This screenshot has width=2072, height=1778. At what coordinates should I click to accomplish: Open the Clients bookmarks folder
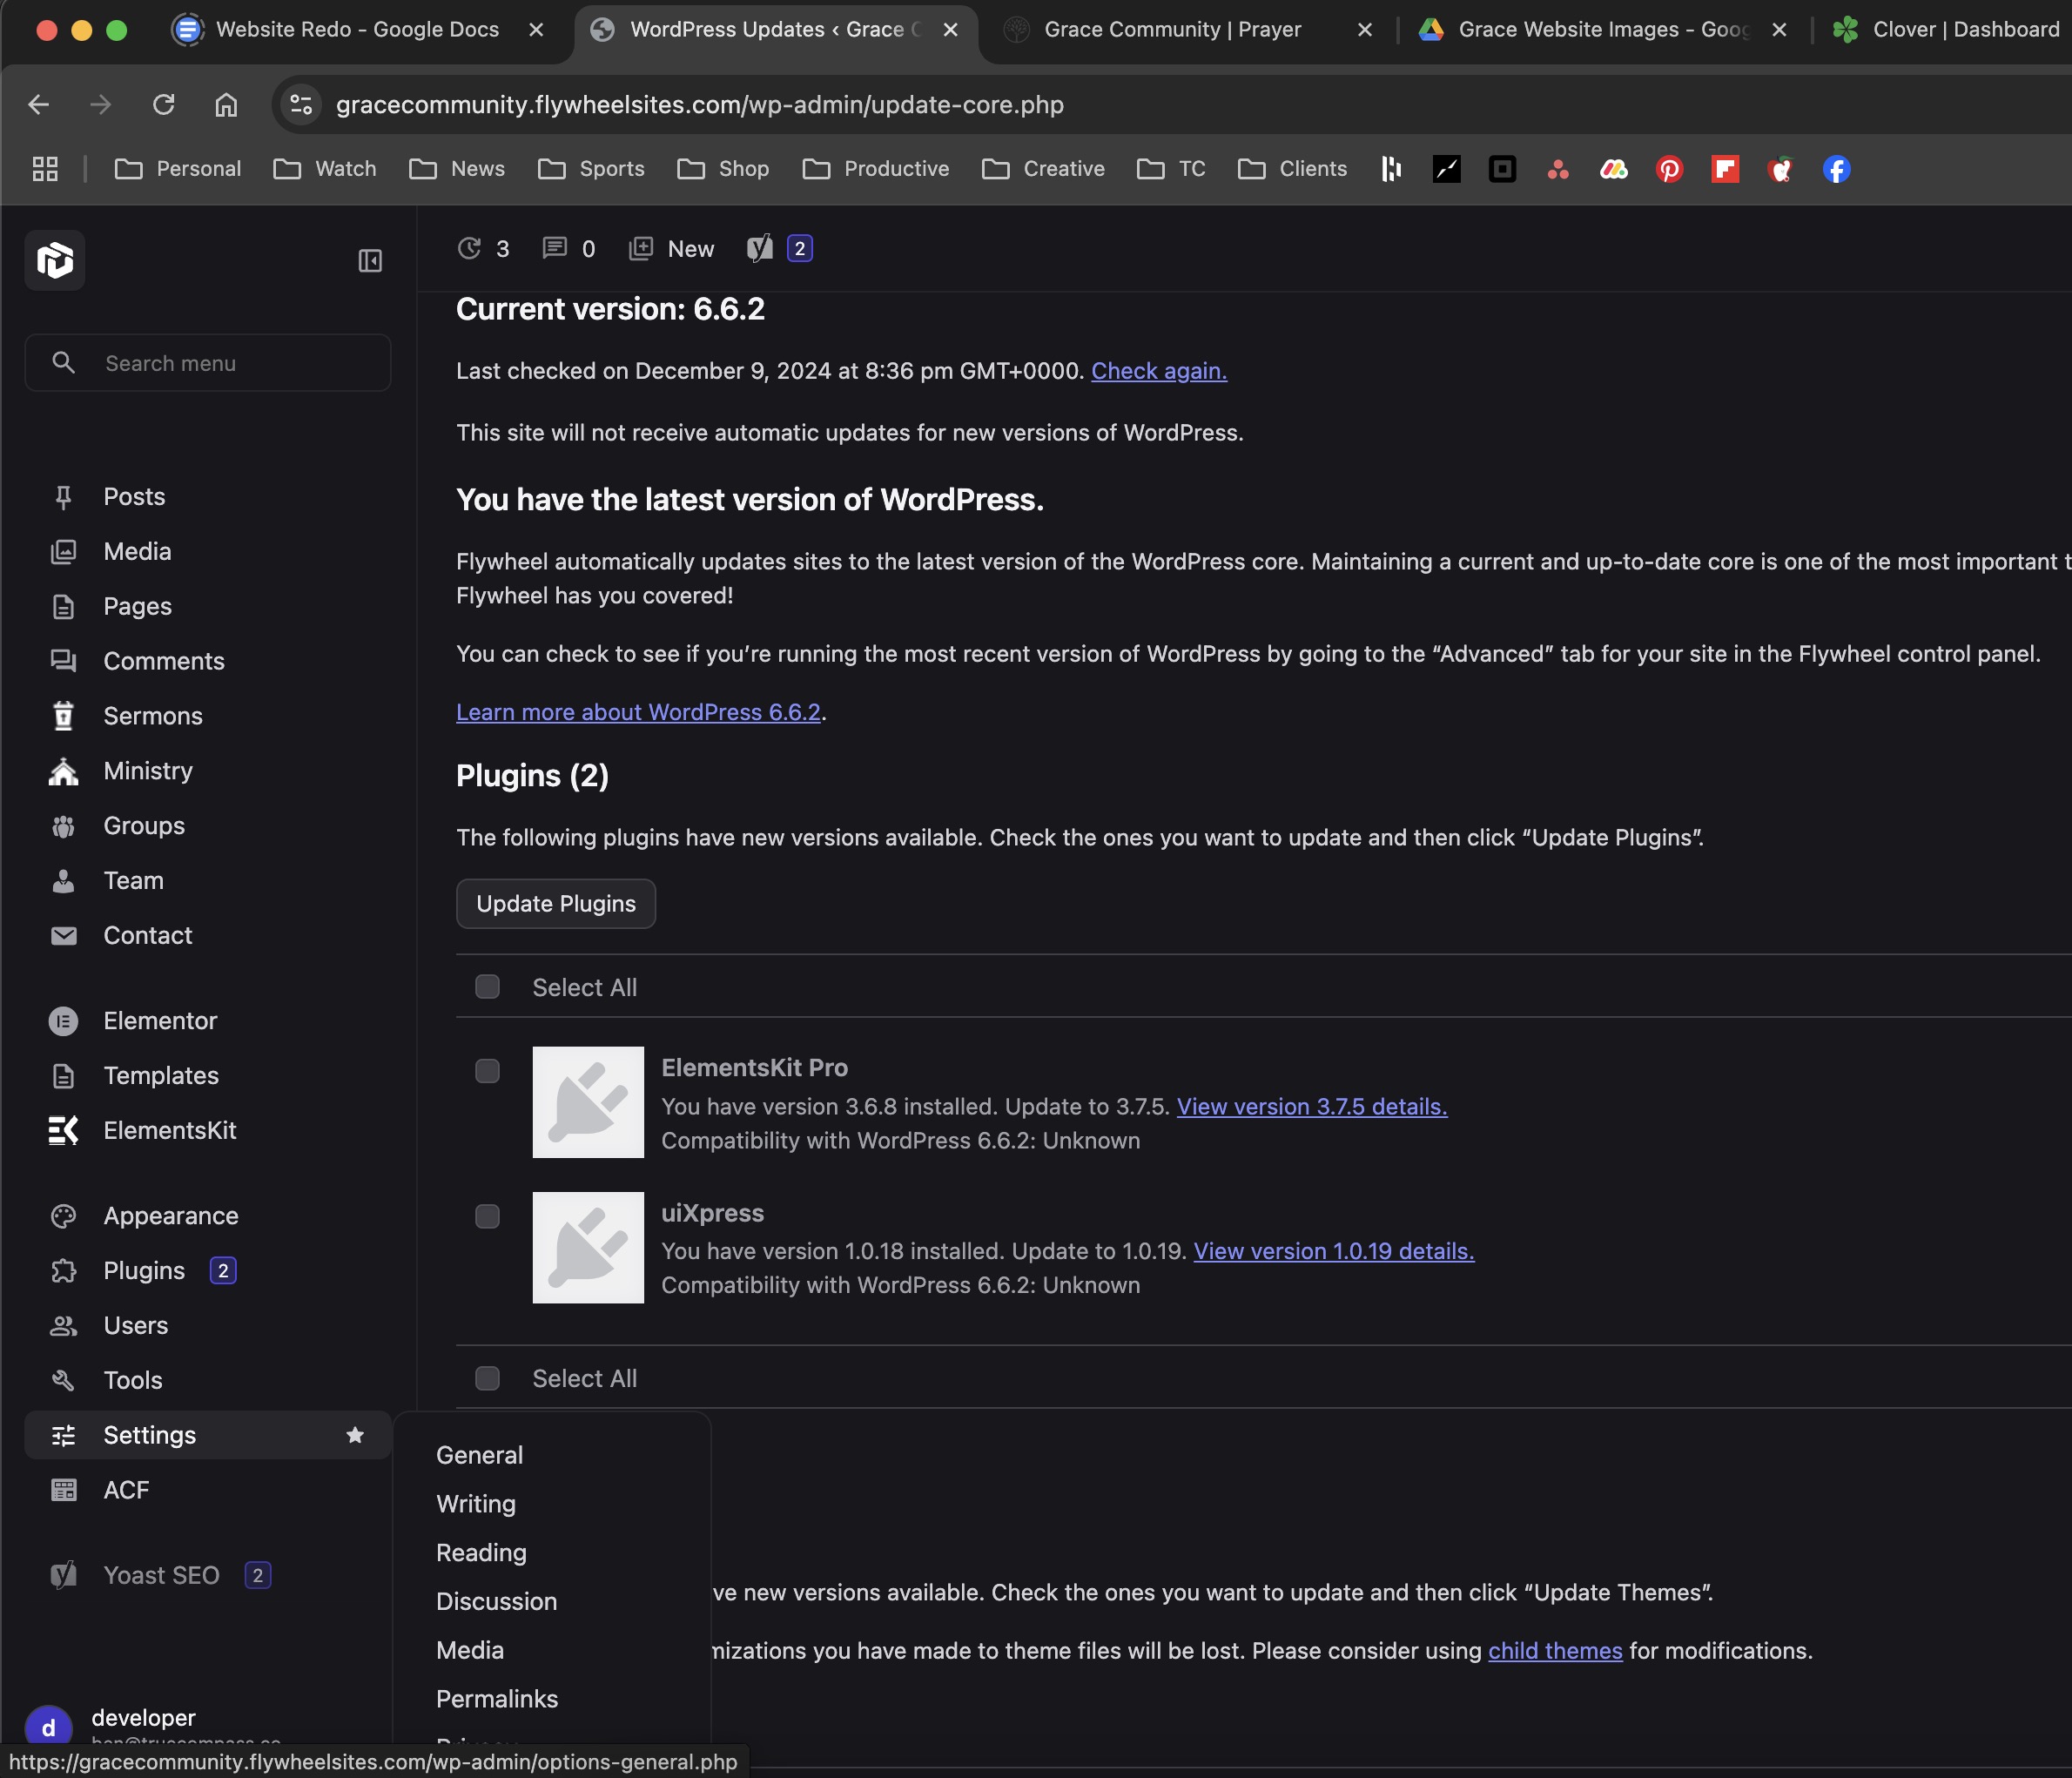[x=1292, y=169]
